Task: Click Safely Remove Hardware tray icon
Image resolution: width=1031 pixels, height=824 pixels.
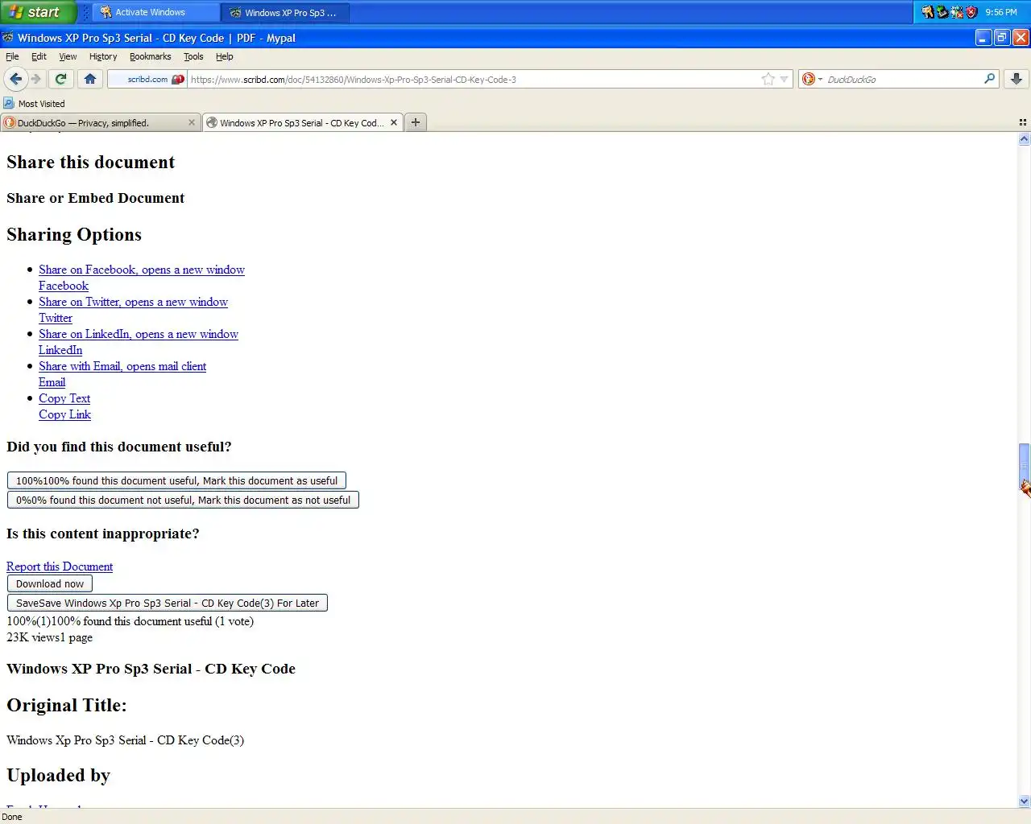Action: tap(942, 12)
